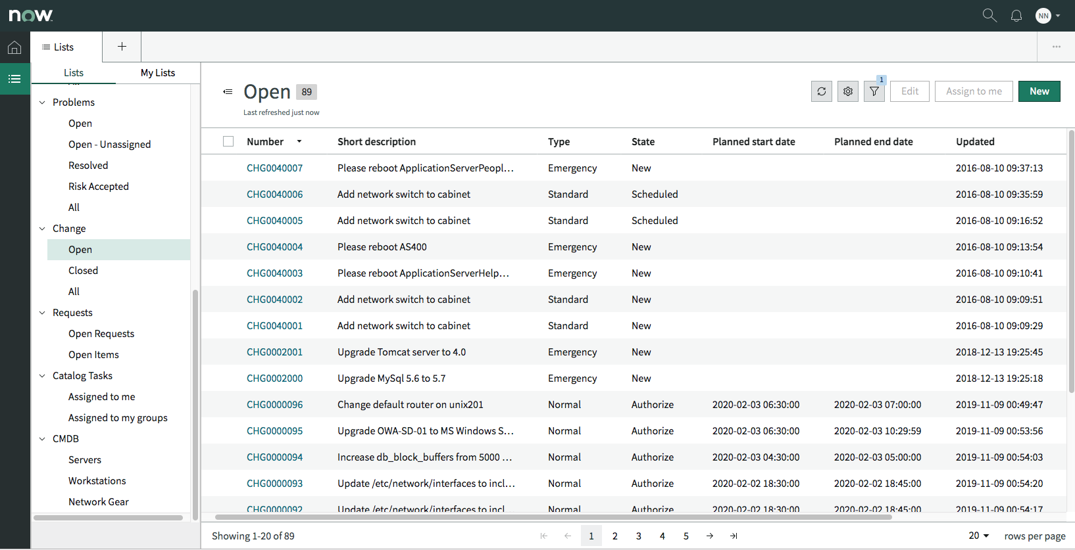Sort by Updated column header
The image size is (1075, 550).
(975, 141)
